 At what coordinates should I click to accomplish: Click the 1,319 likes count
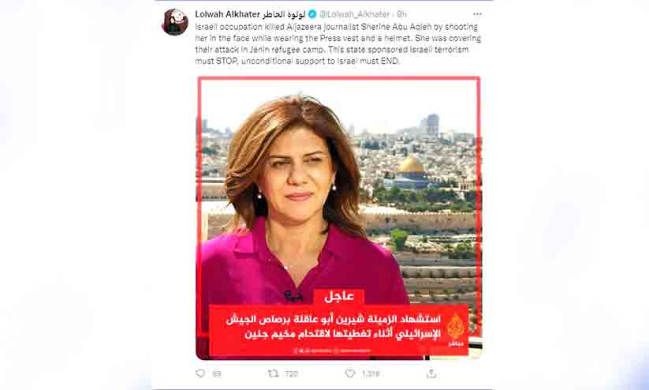pyautogui.click(x=371, y=374)
